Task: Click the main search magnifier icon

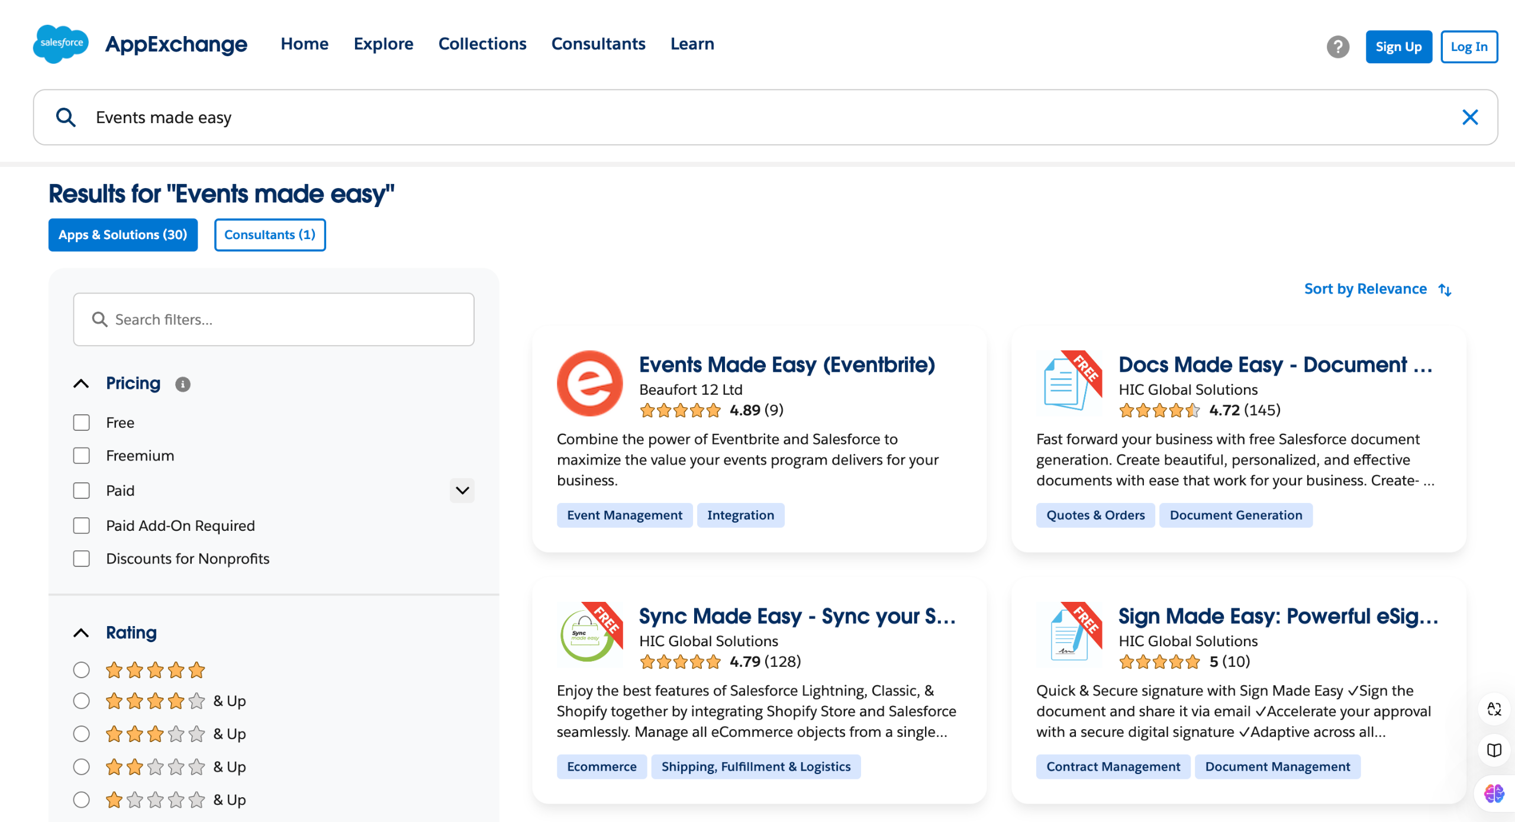Action: tap(66, 117)
